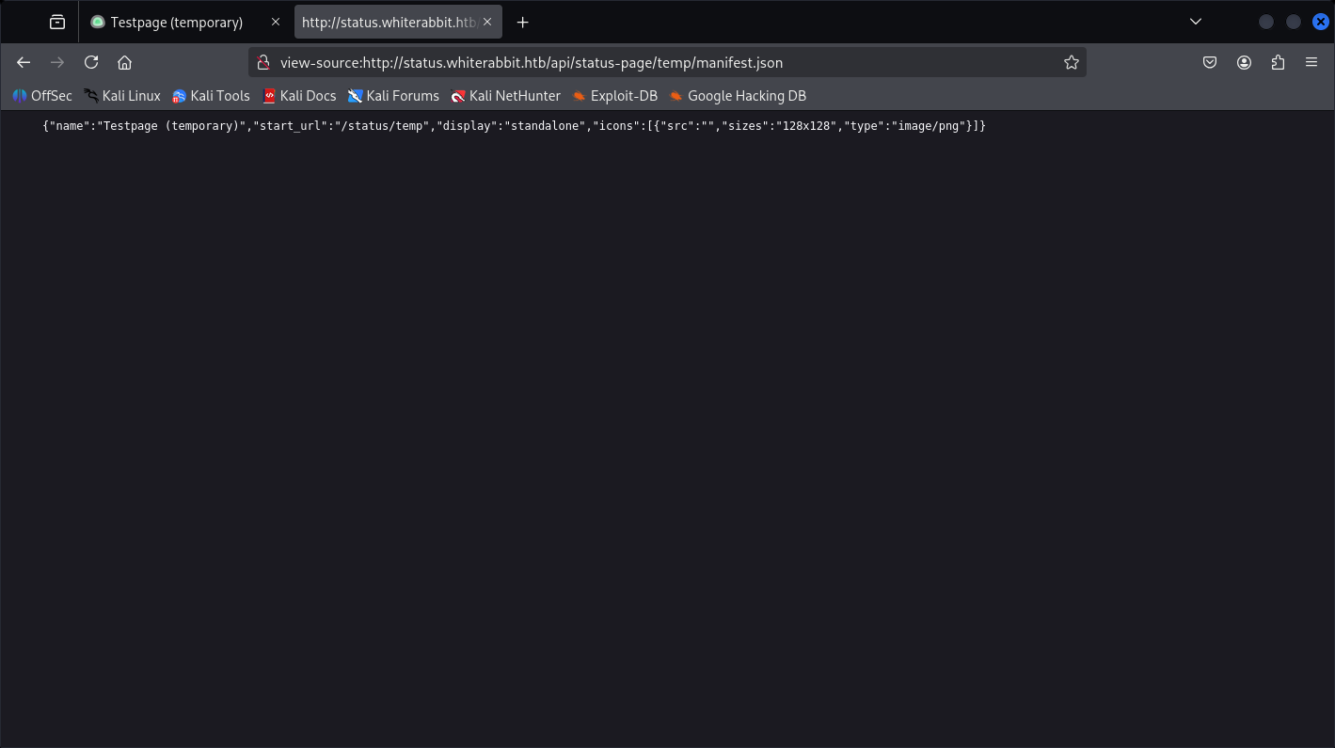This screenshot has height=748, width=1335.
Task: Open the Kali Tools bookmark
Action: (212, 96)
